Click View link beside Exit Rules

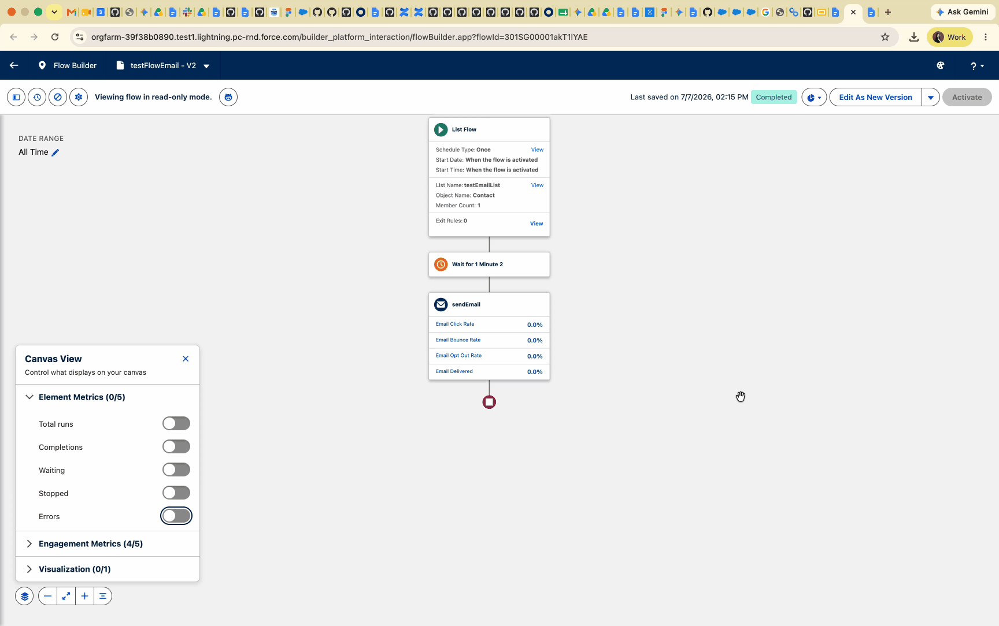(x=536, y=223)
